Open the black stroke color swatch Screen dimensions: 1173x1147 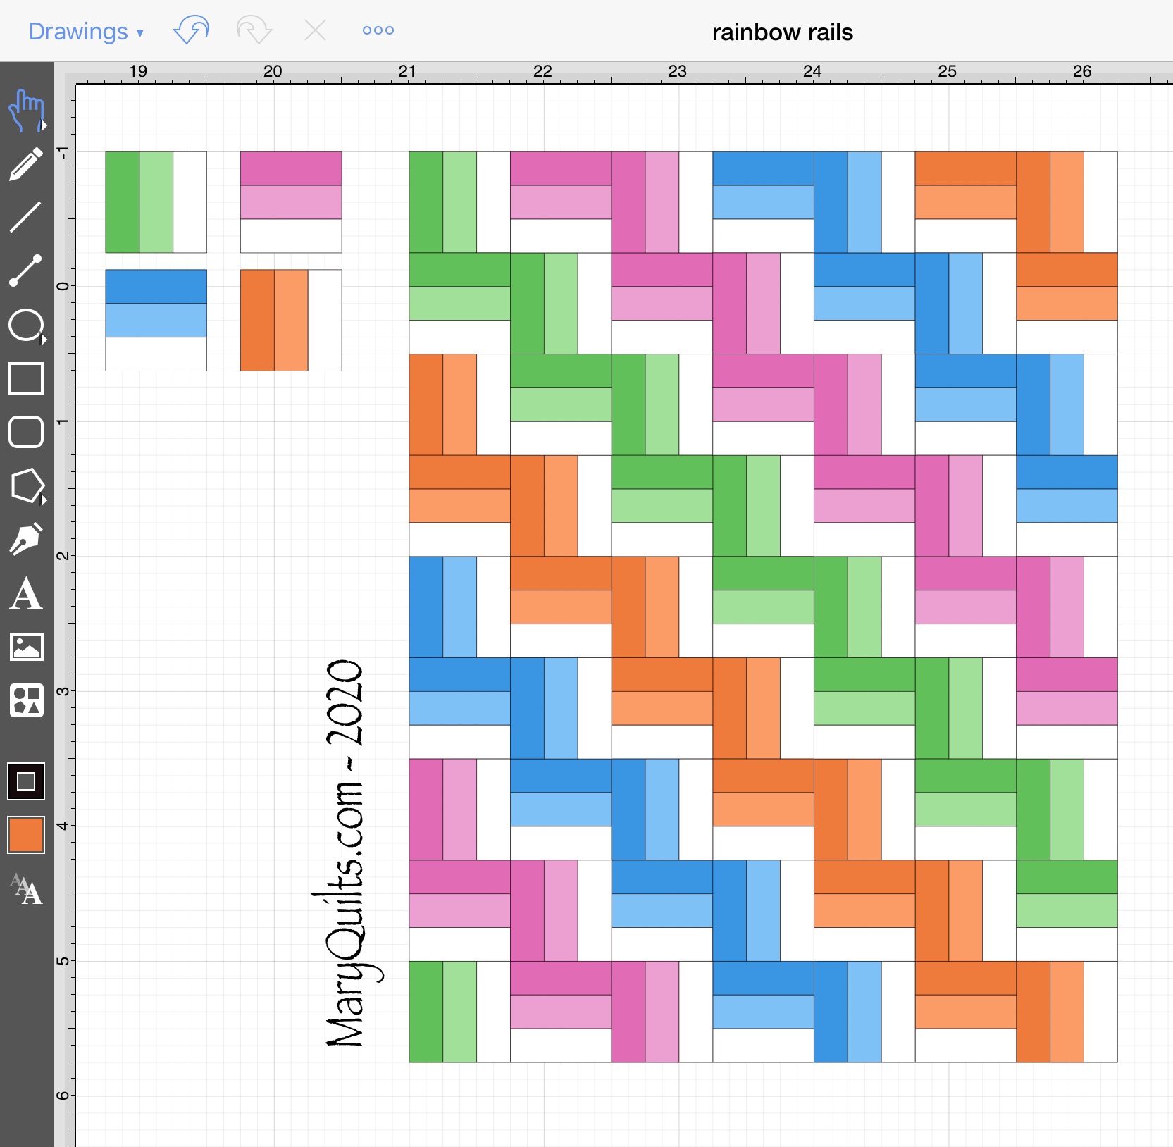click(26, 781)
